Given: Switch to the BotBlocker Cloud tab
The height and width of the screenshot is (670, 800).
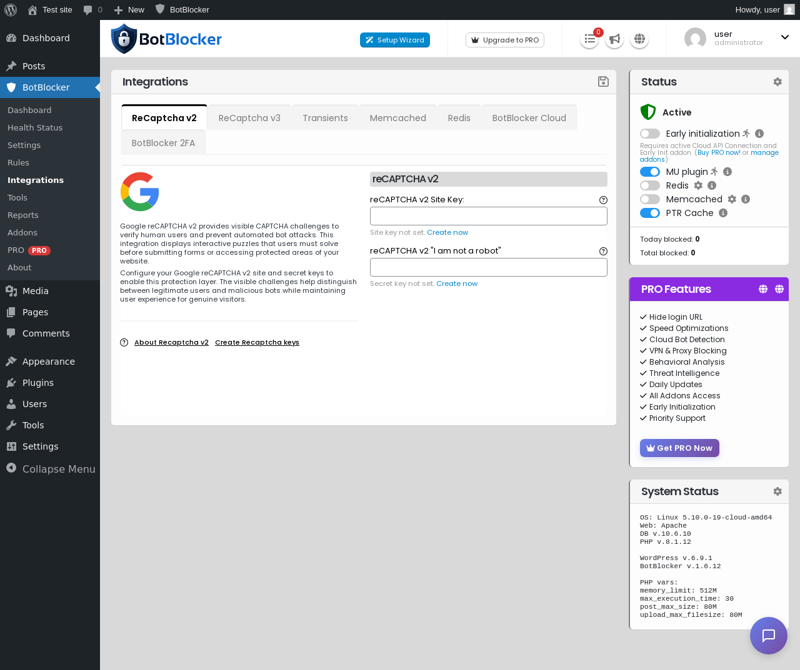Looking at the screenshot, I should click(529, 118).
